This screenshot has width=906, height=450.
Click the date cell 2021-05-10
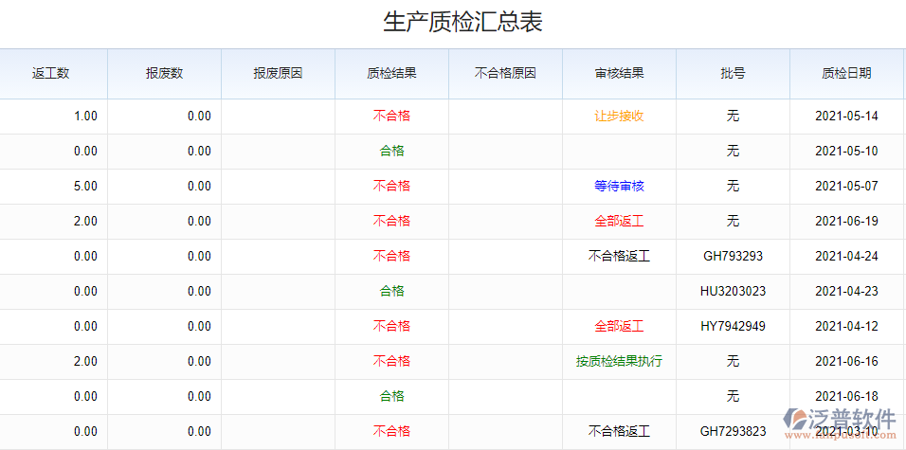[x=846, y=152]
